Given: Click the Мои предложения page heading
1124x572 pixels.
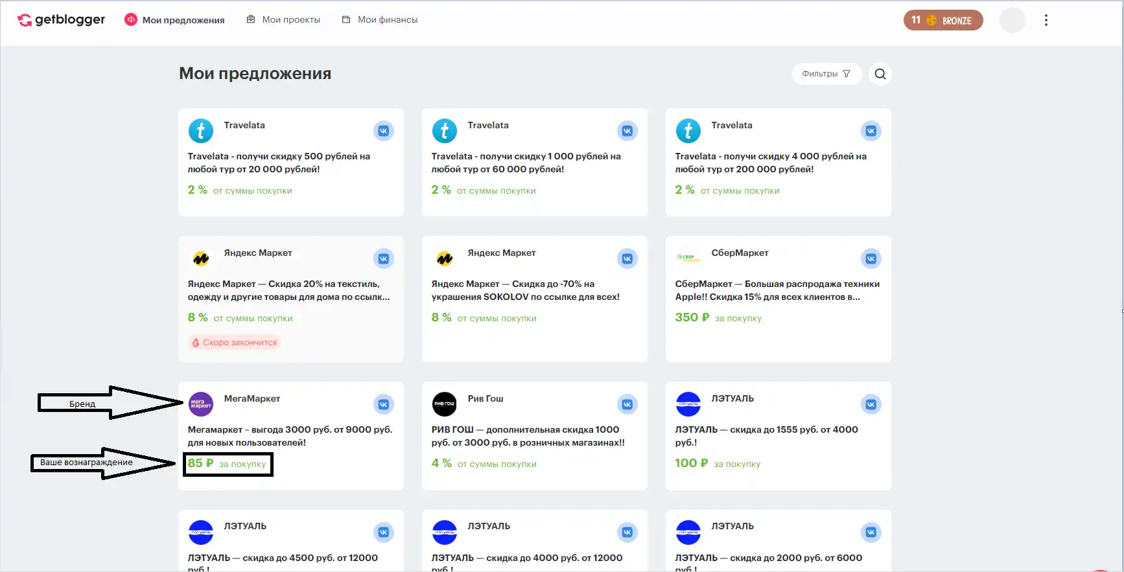Looking at the screenshot, I should click(x=255, y=74).
